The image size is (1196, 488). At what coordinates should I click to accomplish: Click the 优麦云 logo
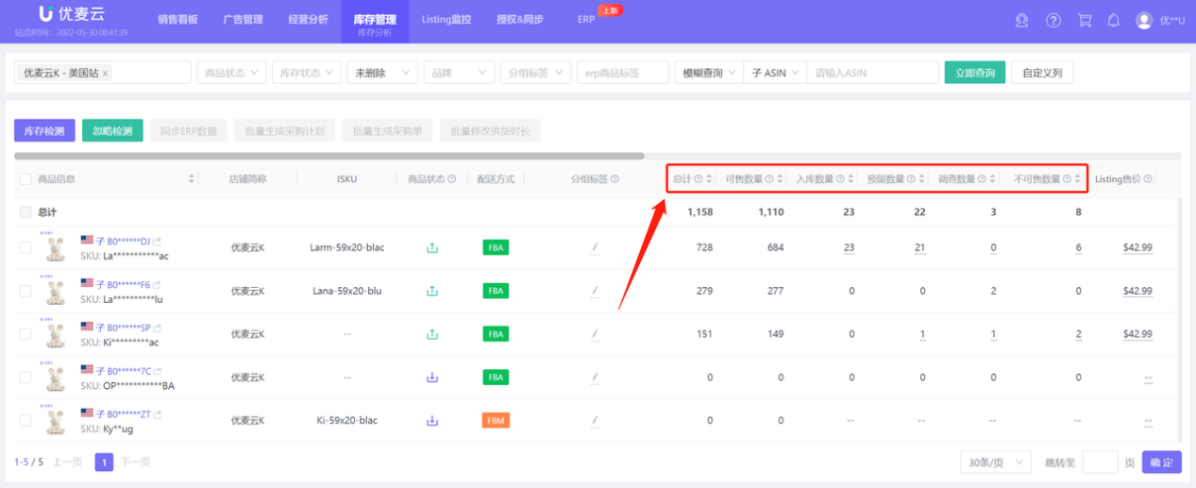[x=71, y=14]
